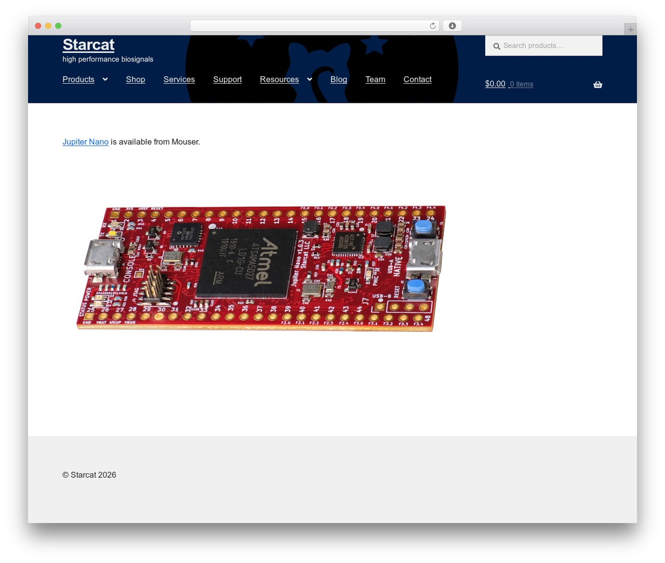The width and height of the screenshot is (665, 563).
Task: Open the Services menu item
Action: 179,79
